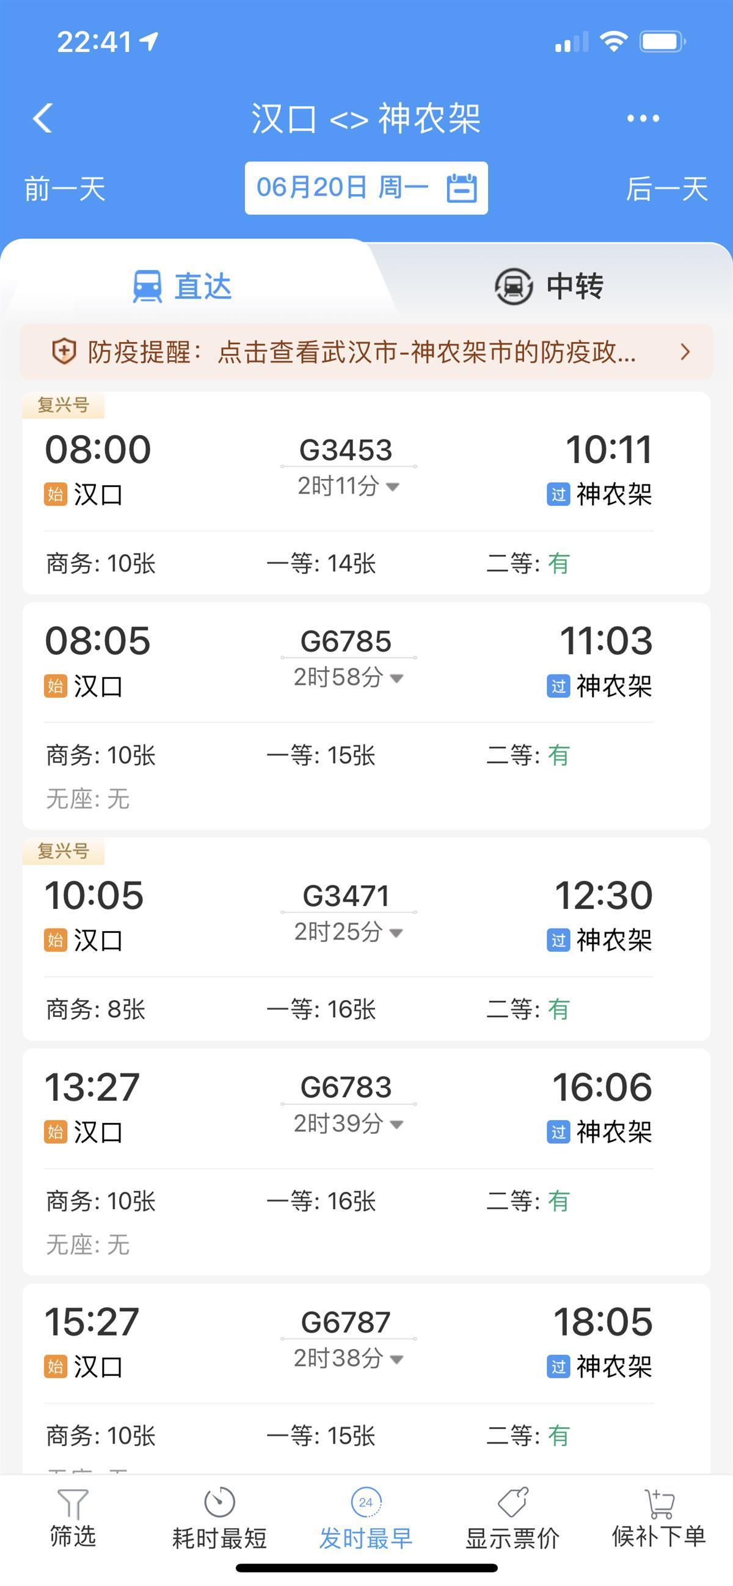The width and height of the screenshot is (733, 1586).
Task: Switch to the 中转 transfer tab
Action: point(549,287)
